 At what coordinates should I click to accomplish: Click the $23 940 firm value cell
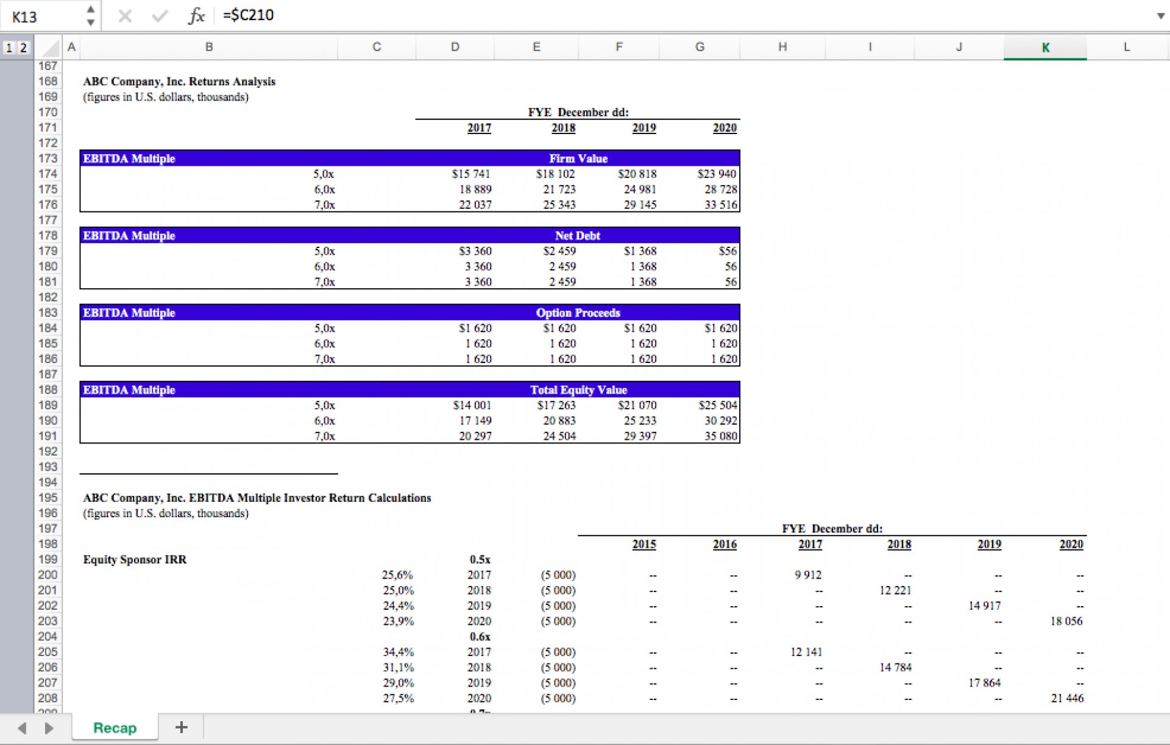[x=717, y=174]
